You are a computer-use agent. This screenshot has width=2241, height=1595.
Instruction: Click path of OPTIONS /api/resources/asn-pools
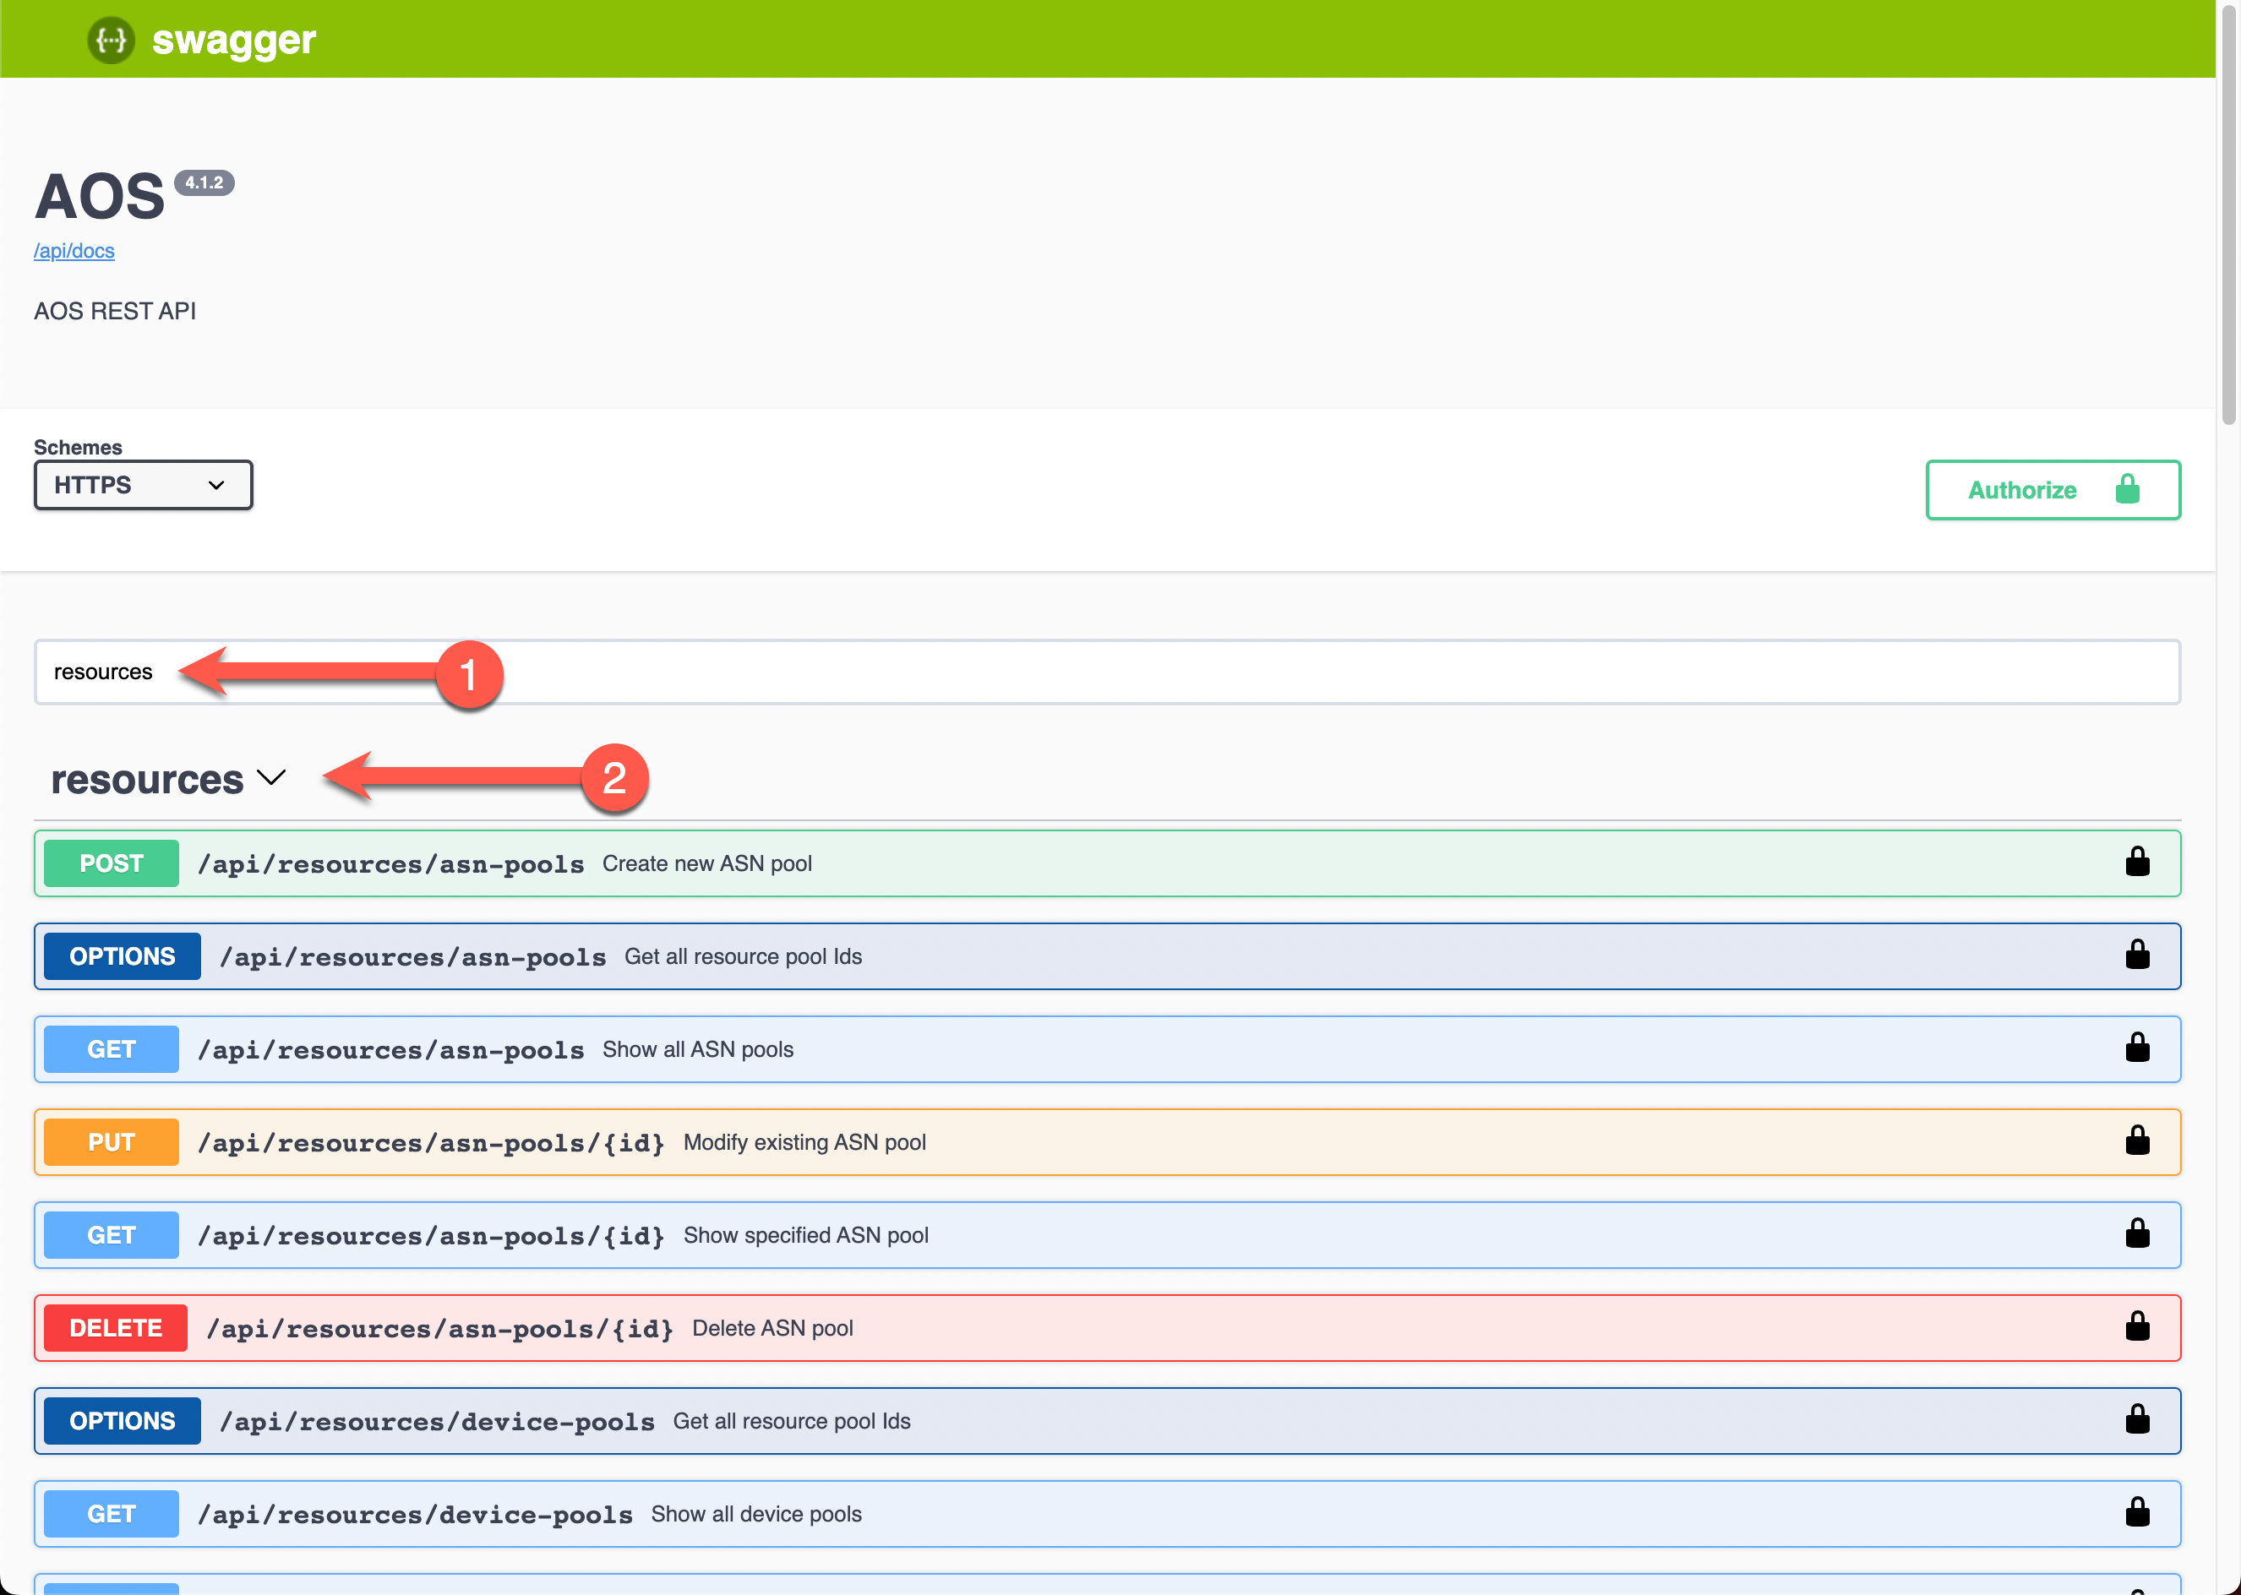click(412, 957)
